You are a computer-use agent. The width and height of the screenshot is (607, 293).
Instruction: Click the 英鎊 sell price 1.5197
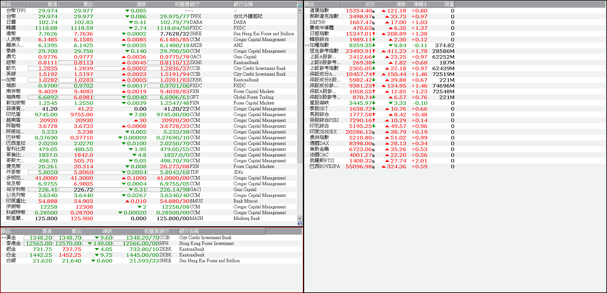point(84,74)
